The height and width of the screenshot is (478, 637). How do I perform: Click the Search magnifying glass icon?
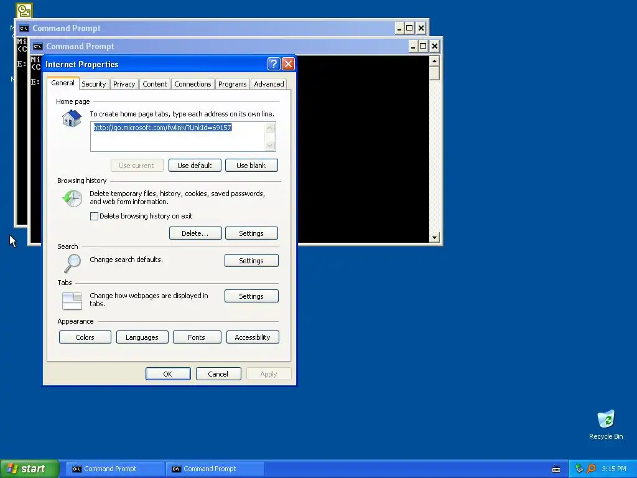coord(73,263)
